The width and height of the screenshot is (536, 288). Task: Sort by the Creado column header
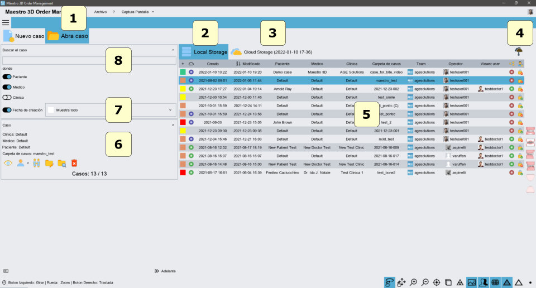[213, 64]
